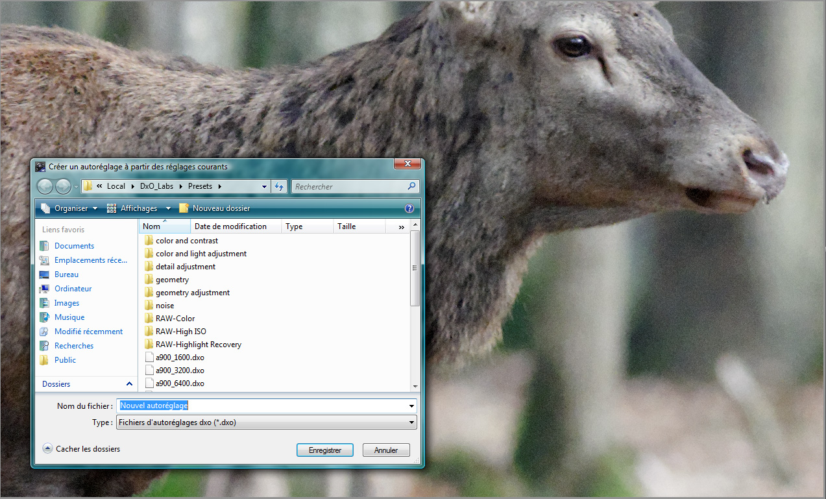Image resolution: width=826 pixels, height=499 pixels.
Task: Click Cacher les dossiers
Action: point(82,448)
